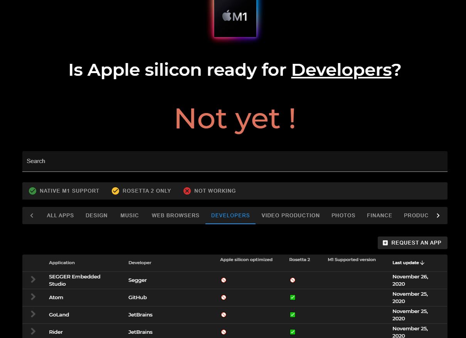Expand the SEGGER Embedded Studio row
Viewport: 466px width, 338px height.
pos(33,280)
